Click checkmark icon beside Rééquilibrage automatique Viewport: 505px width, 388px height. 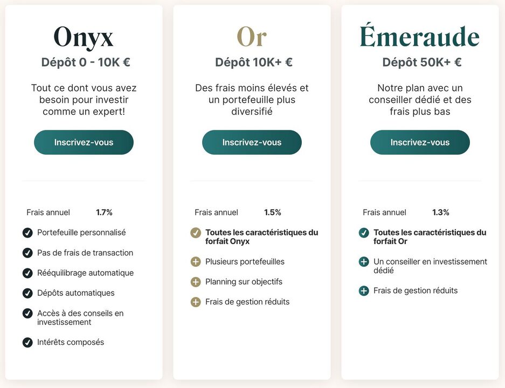click(27, 273)
